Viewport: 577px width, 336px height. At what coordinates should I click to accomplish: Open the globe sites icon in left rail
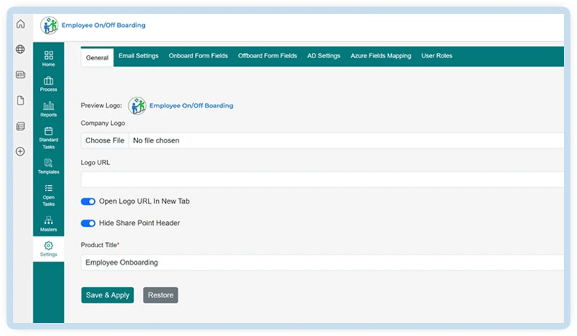(x=20, y=49)
